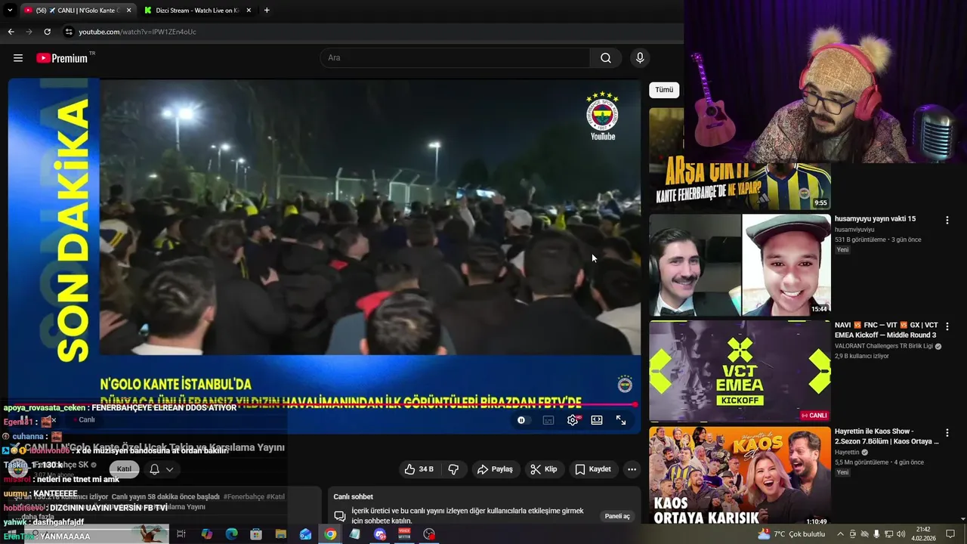Open File Explorer from taskbar
The width and height of the screenshot is (967, 544).
281,534
